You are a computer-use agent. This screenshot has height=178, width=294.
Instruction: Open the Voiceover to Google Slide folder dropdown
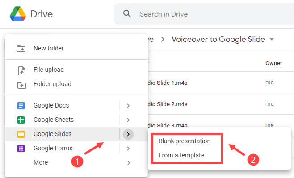272,40
